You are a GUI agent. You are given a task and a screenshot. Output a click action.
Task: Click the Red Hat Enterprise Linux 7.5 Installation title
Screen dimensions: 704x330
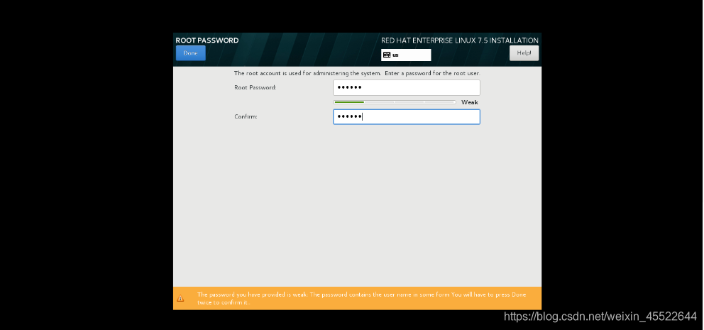tap(460, 40)
